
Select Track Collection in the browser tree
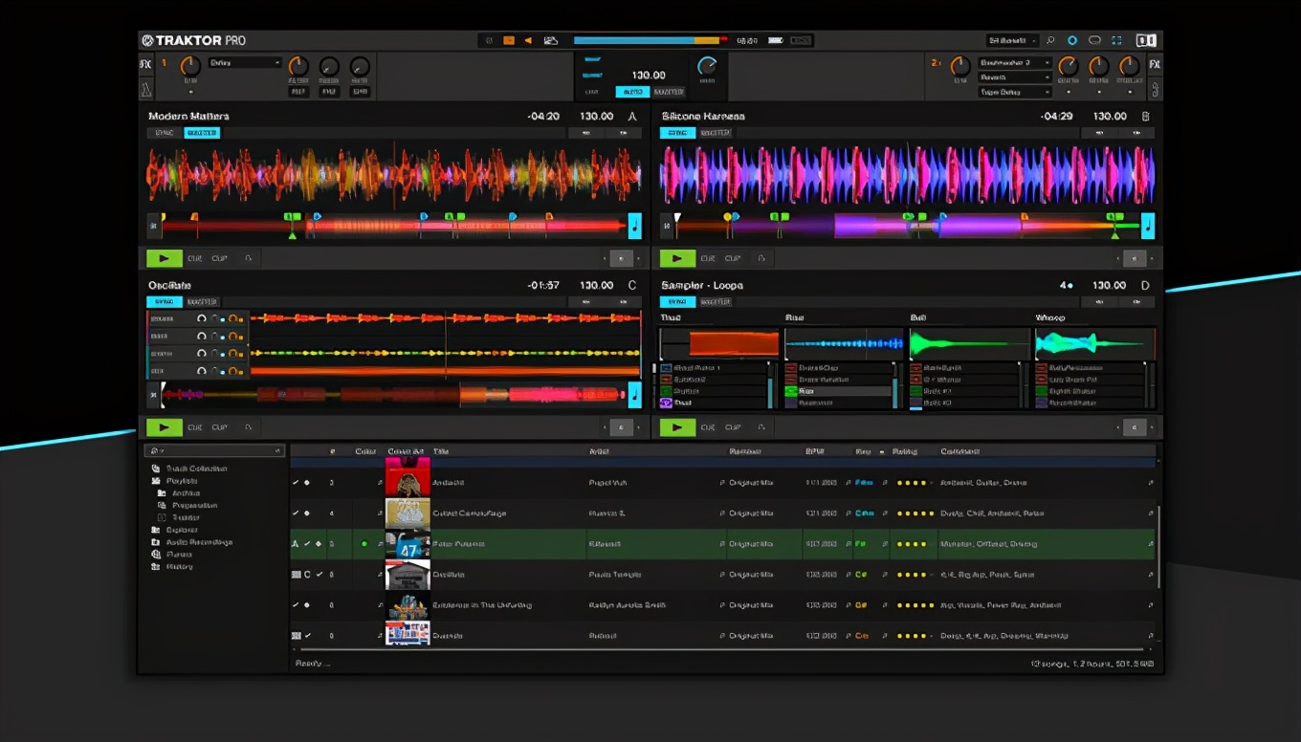point(196,469)
